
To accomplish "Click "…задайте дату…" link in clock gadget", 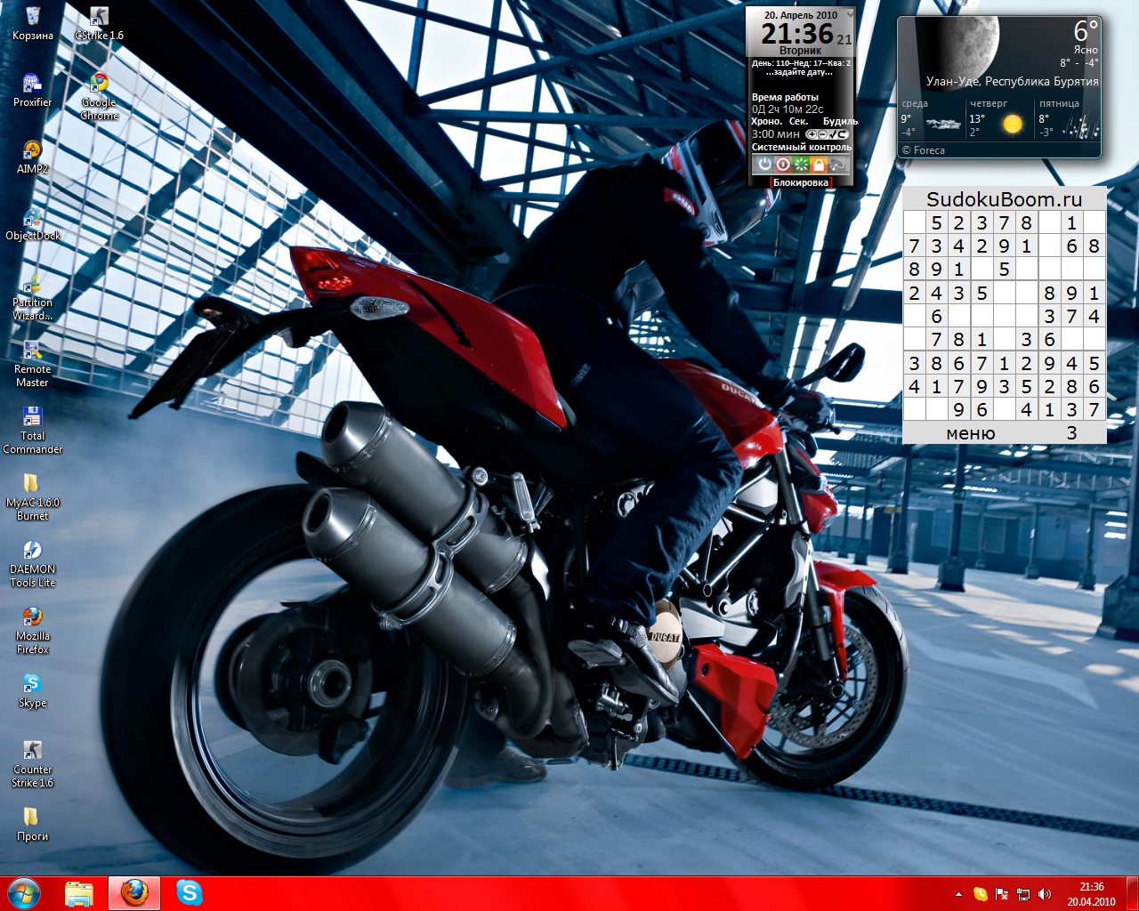I will (799, 72).
